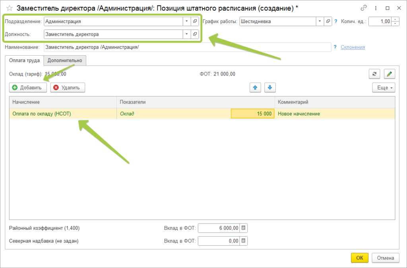Click the green pencil edit icon
The height and width of the screenshot is (268, 407).
point(390,74)
